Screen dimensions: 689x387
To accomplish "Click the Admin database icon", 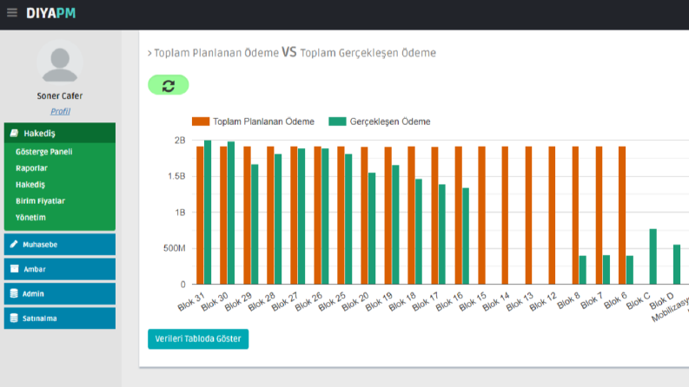I will (x=14, y=293).
